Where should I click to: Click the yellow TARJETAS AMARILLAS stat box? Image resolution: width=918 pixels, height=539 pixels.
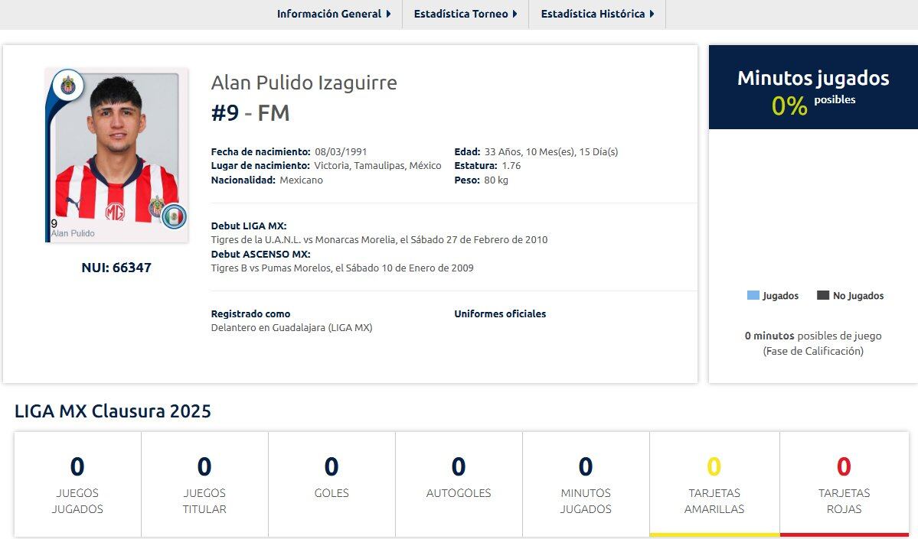pyautogui.click(x=714, y=483)
